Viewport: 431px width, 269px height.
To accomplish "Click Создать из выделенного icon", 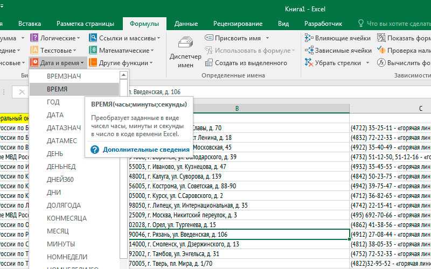I will coord(209,62).
